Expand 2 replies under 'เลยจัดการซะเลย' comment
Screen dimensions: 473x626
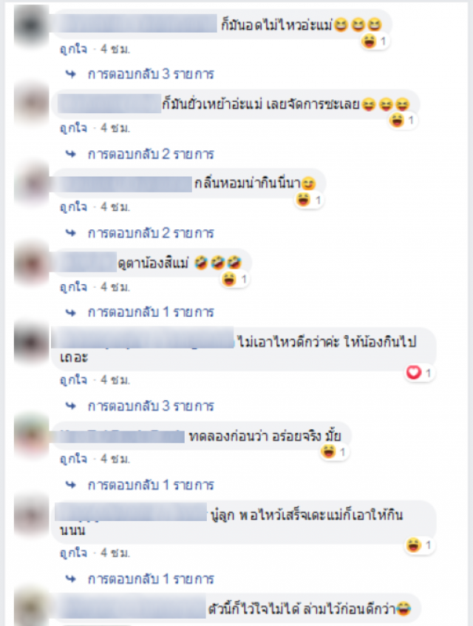coord(151,154)
